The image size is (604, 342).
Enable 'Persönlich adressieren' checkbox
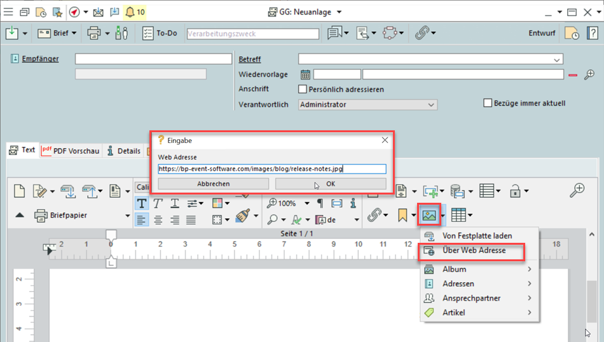pos(303,90)
